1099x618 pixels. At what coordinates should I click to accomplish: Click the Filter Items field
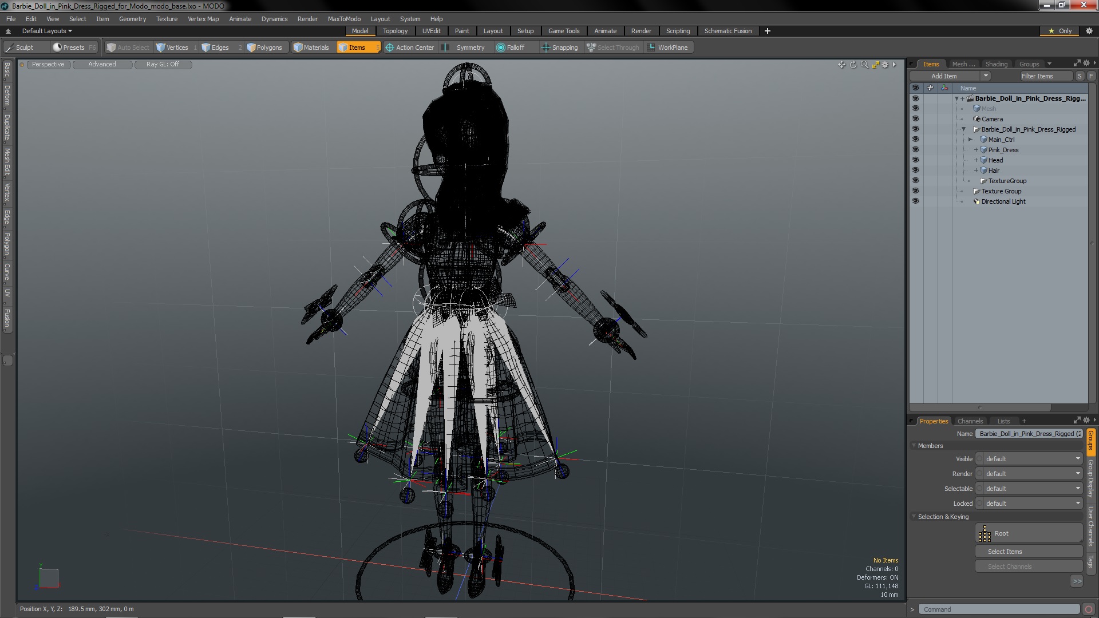pyautogui.click(x=1045, y=76)
